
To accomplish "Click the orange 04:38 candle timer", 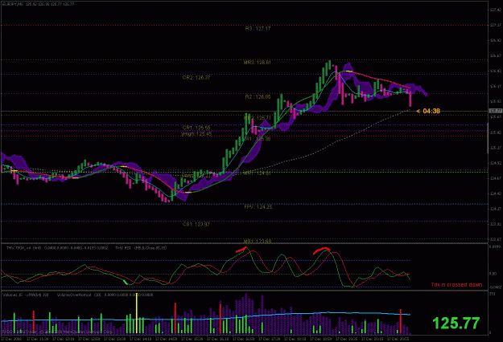I will click(428, 111).
